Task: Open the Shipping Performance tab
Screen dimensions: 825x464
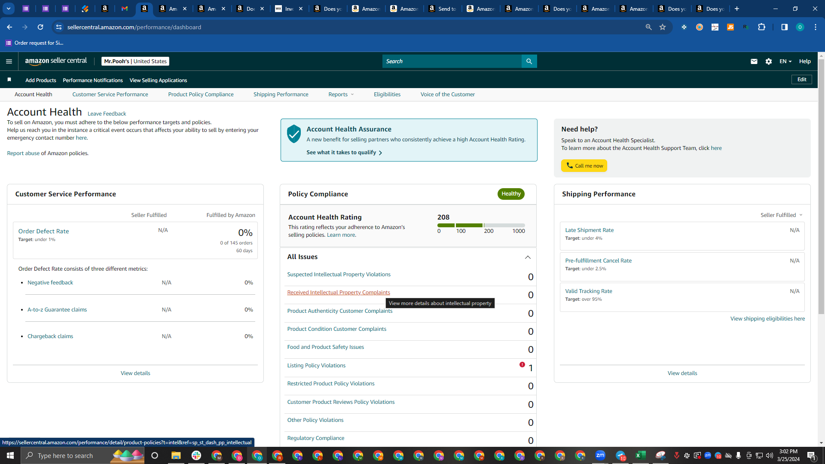Action: click(x=281, y=95)
